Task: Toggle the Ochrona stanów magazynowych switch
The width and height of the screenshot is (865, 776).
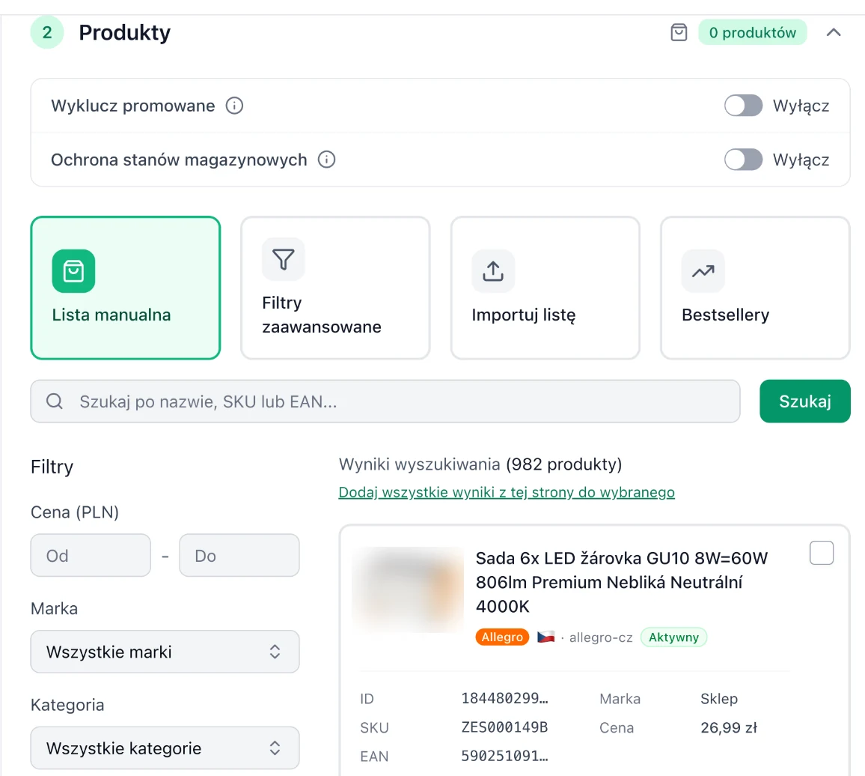Action: [743, 160]
